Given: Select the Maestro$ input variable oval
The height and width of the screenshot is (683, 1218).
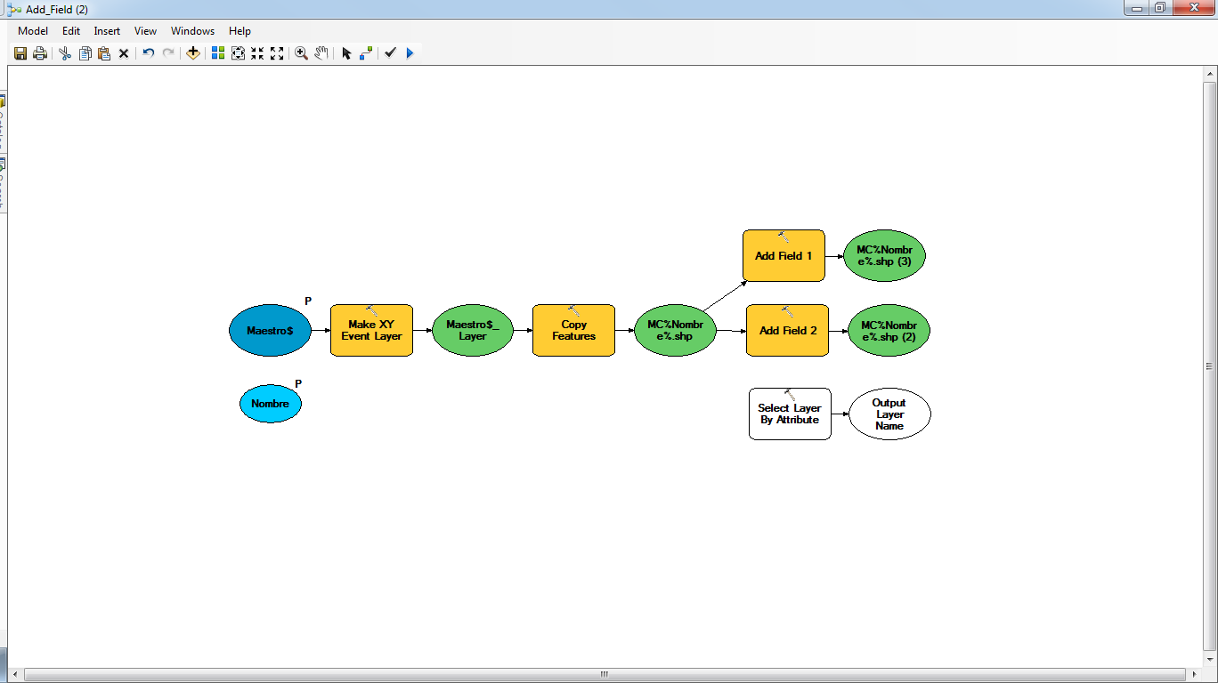Looking at the screenshot, I should (270, 331).
